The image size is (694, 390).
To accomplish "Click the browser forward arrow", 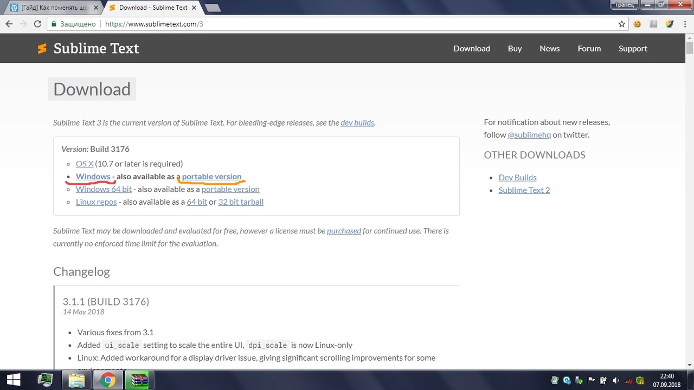I will (23, 24).
